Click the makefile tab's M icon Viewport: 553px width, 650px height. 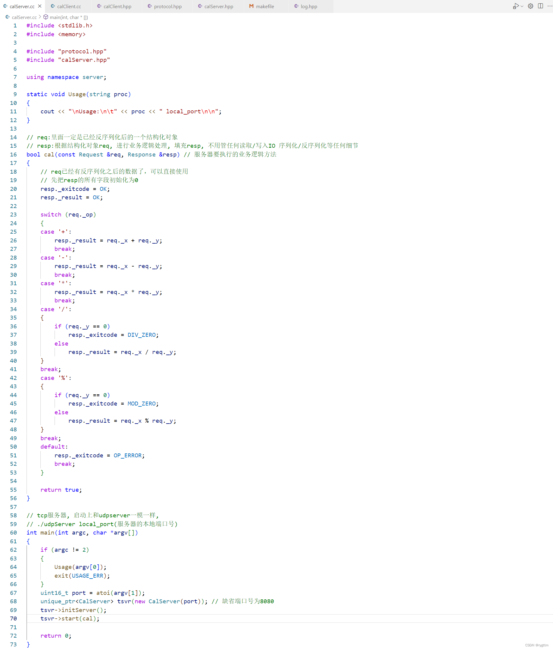click(251, 6)
